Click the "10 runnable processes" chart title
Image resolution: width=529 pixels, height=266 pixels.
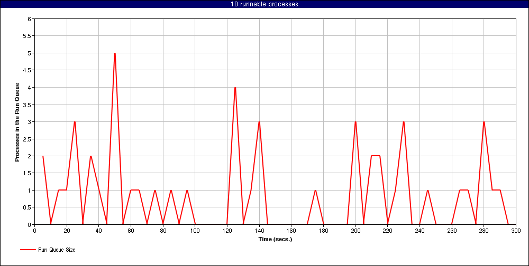click(264, 4)
